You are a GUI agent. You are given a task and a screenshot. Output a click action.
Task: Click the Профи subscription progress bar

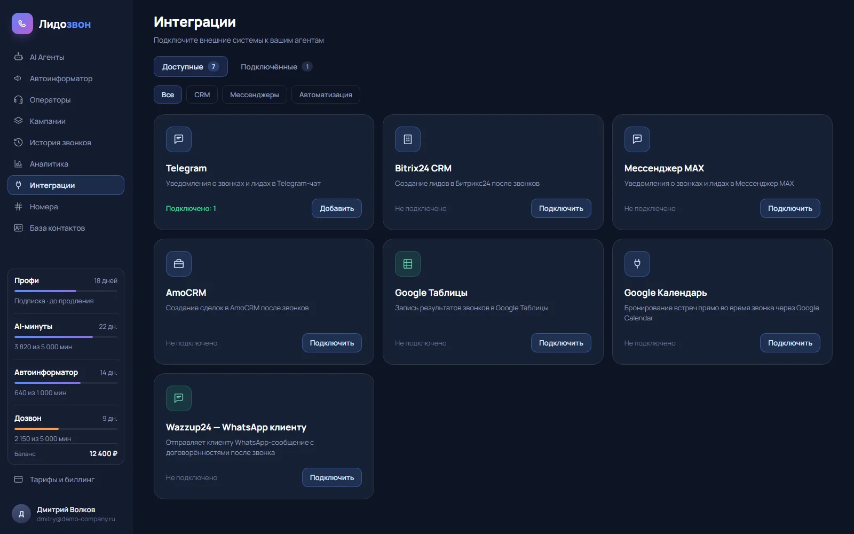coord(66,291)
